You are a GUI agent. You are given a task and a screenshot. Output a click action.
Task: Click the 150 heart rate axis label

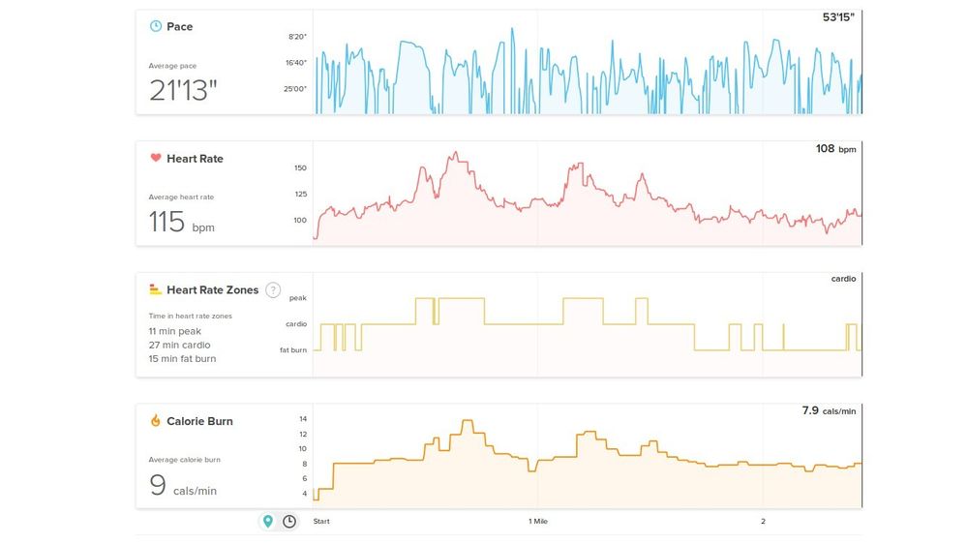(300, 167)
